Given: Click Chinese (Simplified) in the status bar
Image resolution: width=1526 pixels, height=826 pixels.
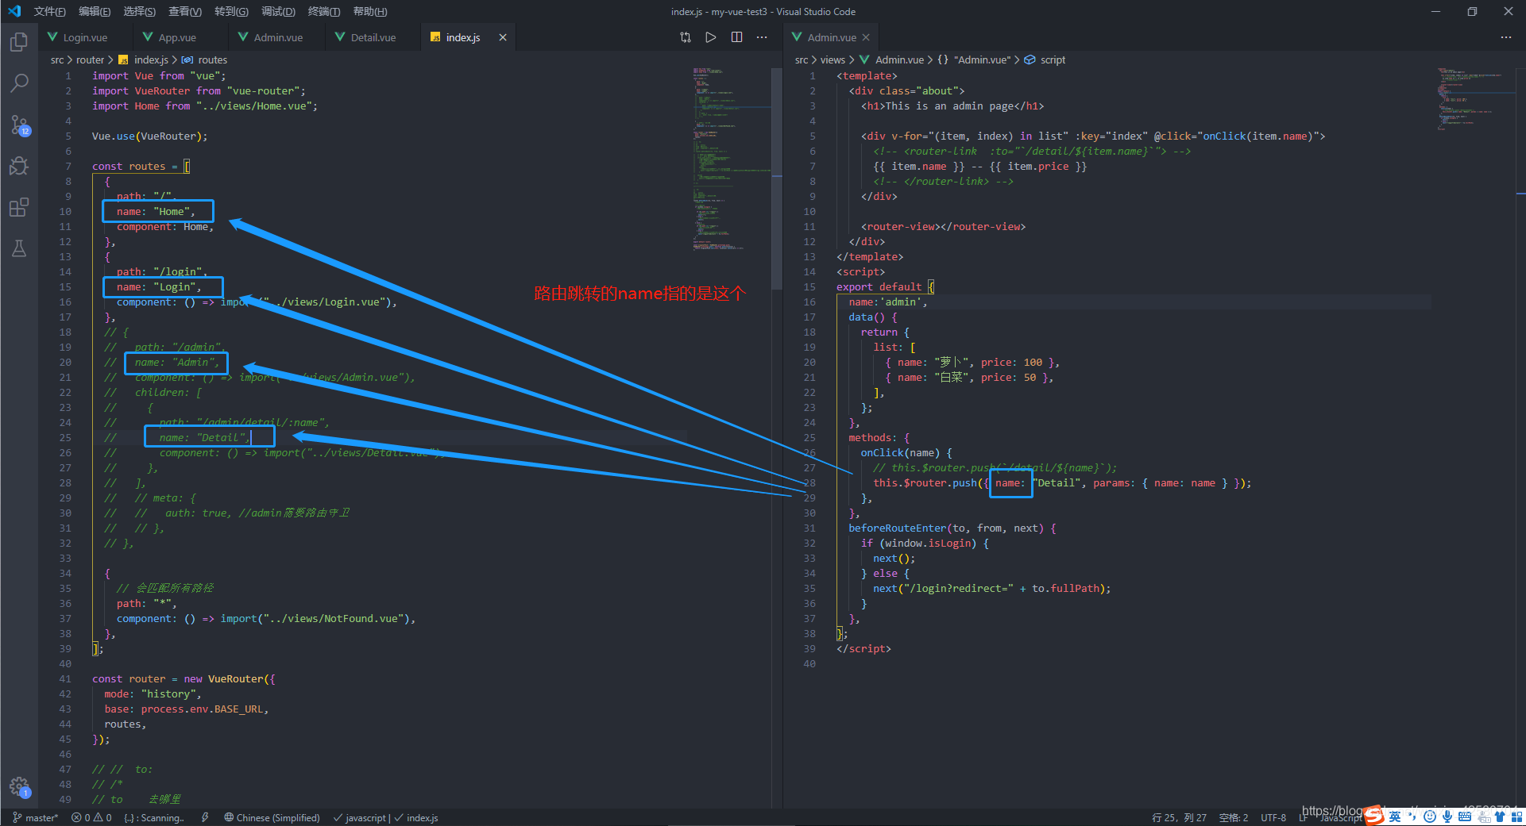Looking at the screenshot, I should pos(272,817).
